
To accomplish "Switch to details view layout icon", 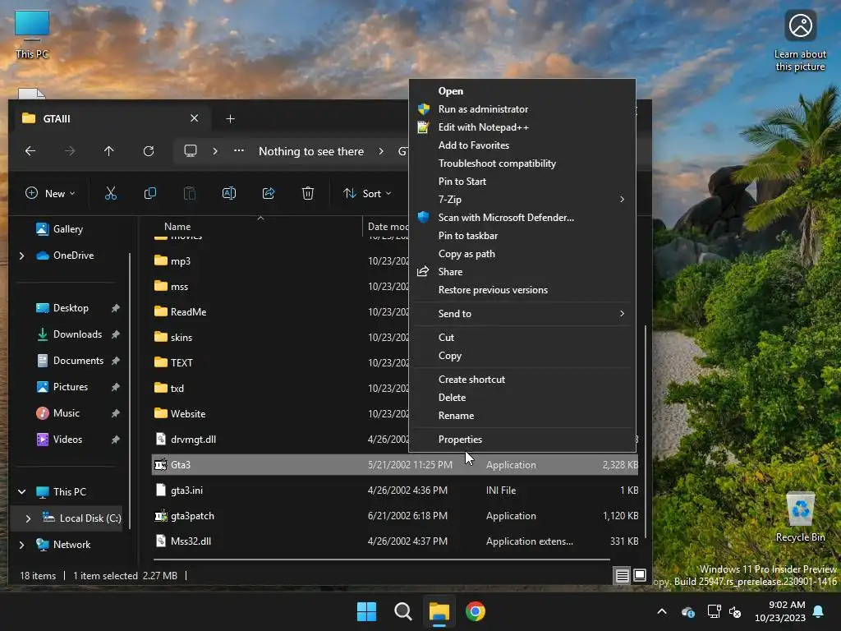I will click(623, 576).
